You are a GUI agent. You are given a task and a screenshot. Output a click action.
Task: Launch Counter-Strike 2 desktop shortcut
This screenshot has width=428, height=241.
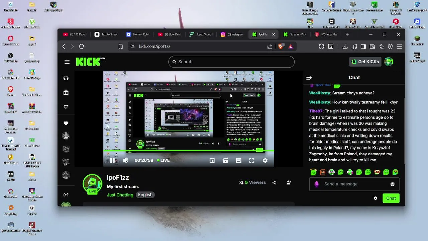[331, 7]
